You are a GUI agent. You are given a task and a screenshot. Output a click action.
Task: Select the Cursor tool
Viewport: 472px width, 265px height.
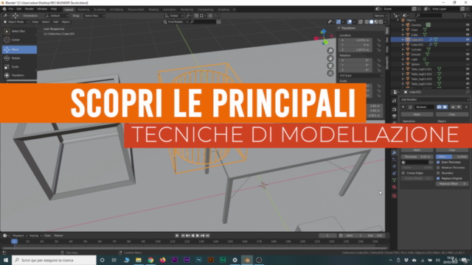click(19, 40)
